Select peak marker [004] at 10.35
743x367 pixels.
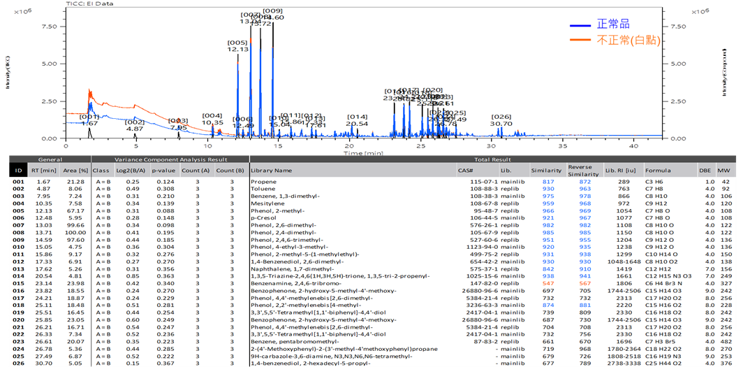(212, 119)
